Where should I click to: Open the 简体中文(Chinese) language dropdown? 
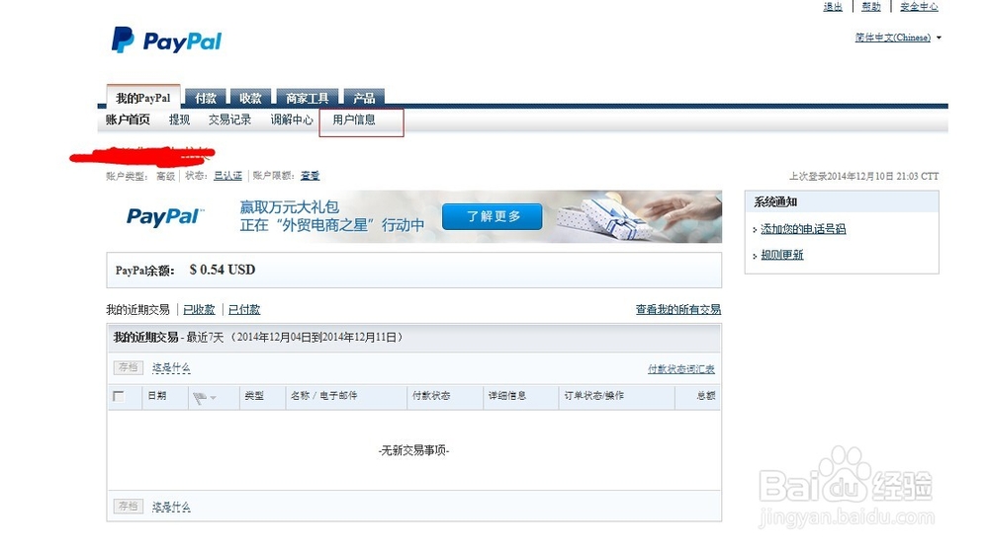[898, 38]
